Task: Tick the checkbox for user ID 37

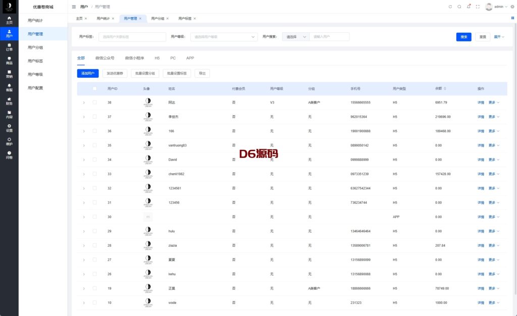Action: (94, 117)
